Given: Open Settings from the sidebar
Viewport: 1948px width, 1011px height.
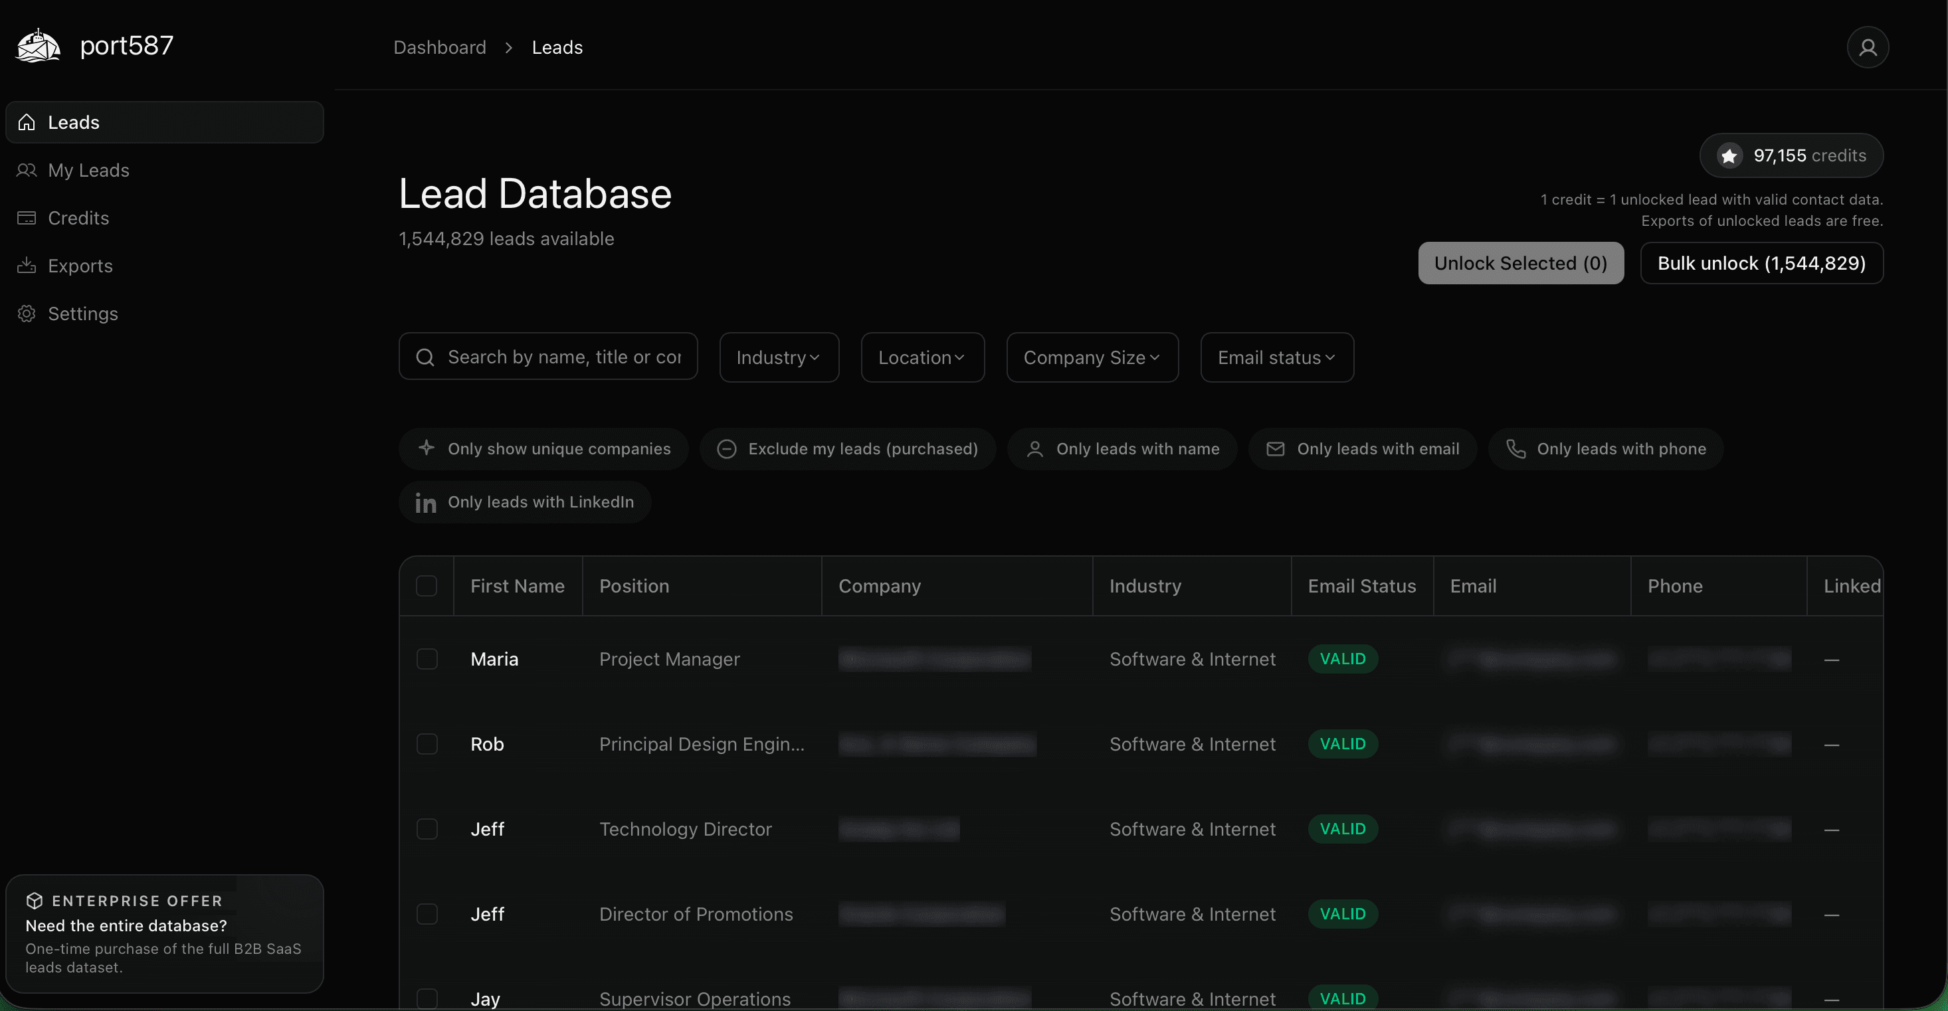Looking at the screenshot, I should (83, 313).
